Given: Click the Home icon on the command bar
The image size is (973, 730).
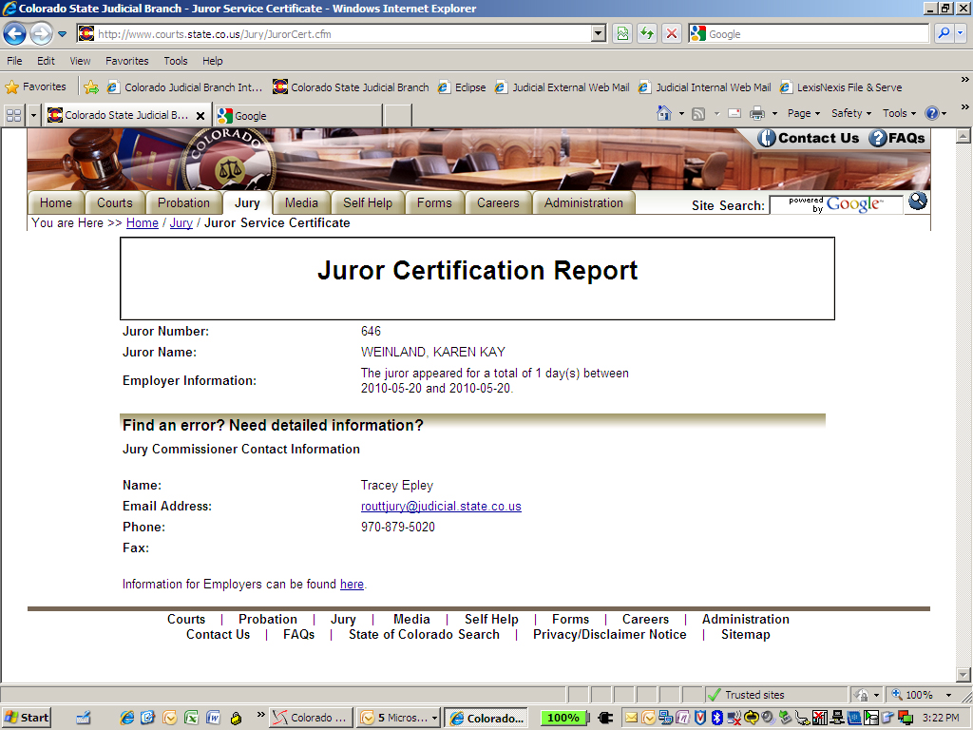Looking at the screenshot, I should coord(662,114).
